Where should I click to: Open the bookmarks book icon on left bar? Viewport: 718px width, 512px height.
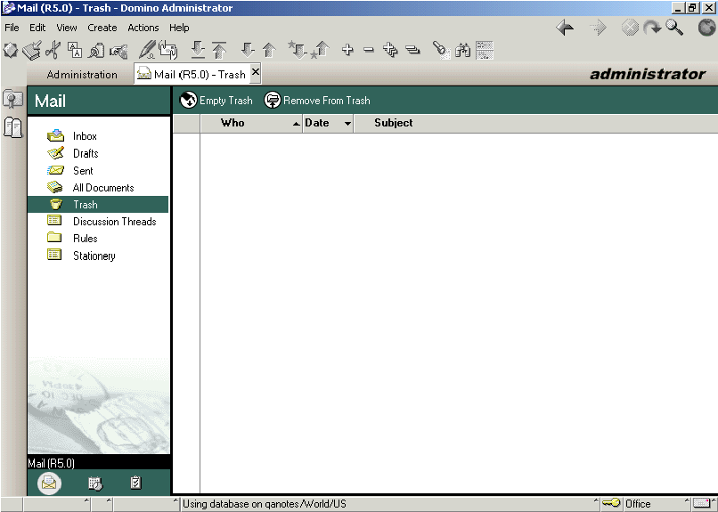coord(13,127)
